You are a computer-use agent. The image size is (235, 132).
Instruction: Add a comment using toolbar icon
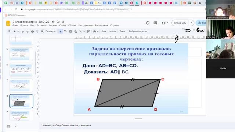pos(89,32)
